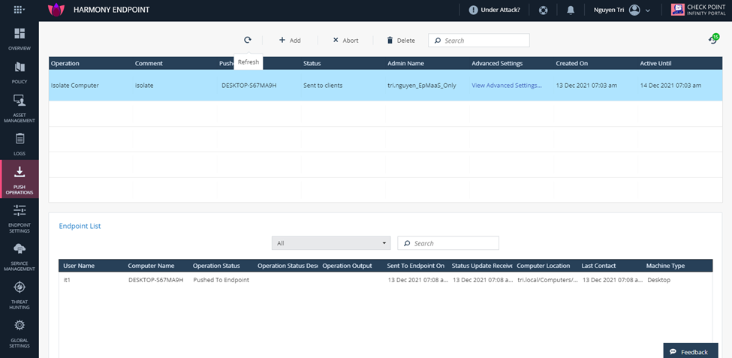Open the help lifebuoy icon
The image size is (732, 358).
click(x=543, y=10)
